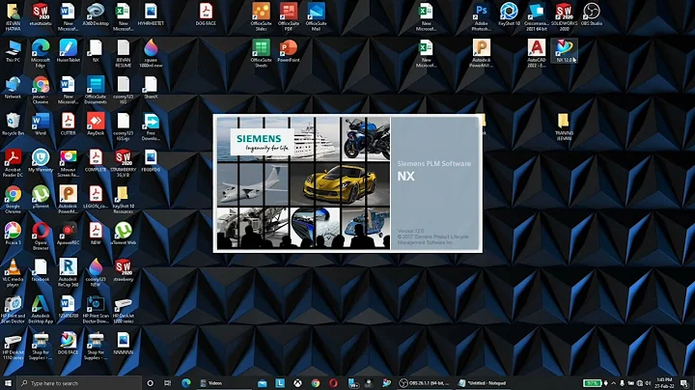
Task: Select the Free Download shortcut
Action: [151, 126]
